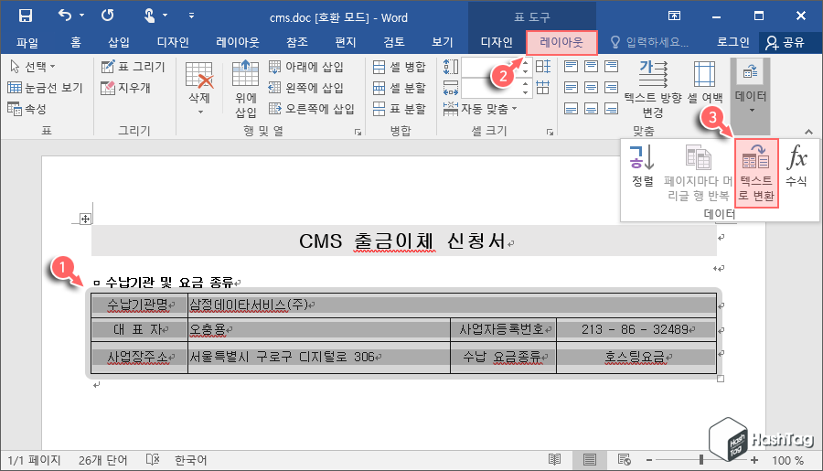Click the Undo arrow icon
Viewport: 823px width, 471px height.
(x=65, y=16)
